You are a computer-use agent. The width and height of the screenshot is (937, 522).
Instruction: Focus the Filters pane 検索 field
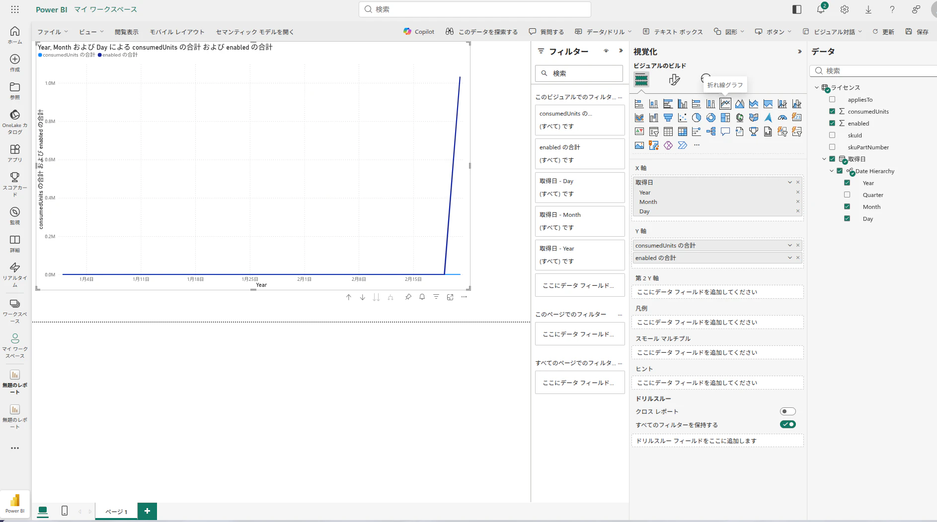click(x=579, y=73)
